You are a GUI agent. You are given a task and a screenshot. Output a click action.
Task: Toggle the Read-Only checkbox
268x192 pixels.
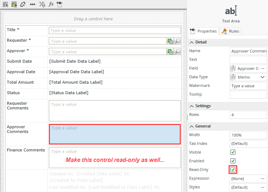point(233,170)
